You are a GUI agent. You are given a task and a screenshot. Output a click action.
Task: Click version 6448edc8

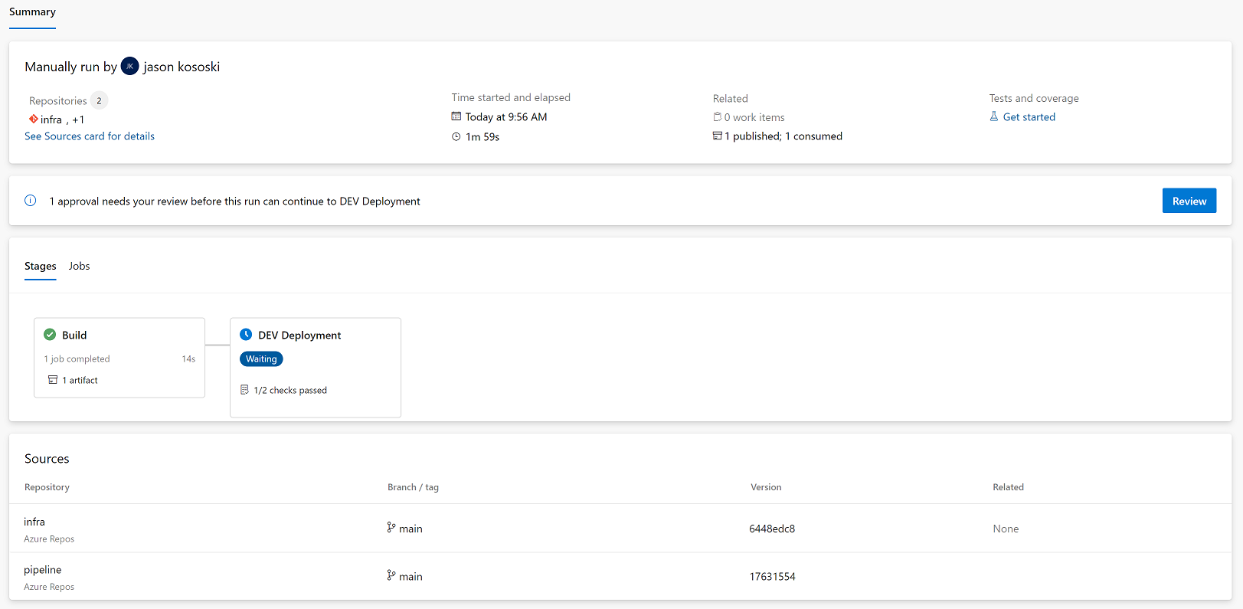coord(772,529)
